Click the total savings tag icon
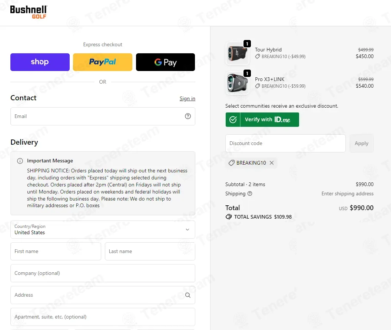The image size is (391, 330). tap(228, 217)
